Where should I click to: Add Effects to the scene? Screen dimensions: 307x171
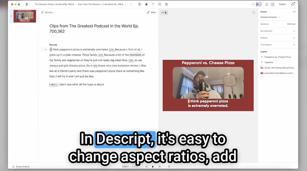coord(294,38)
